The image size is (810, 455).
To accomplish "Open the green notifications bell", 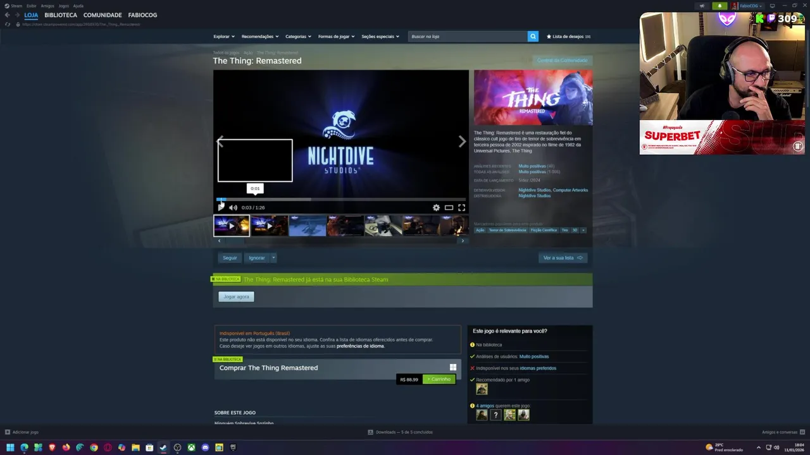I will coord(720,6).
